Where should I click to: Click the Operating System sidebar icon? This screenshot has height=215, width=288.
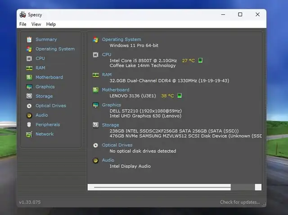(x=29, y=49)
